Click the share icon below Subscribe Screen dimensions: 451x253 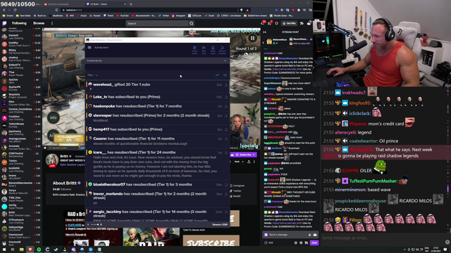pyautogui.click(x=249, y=162)
